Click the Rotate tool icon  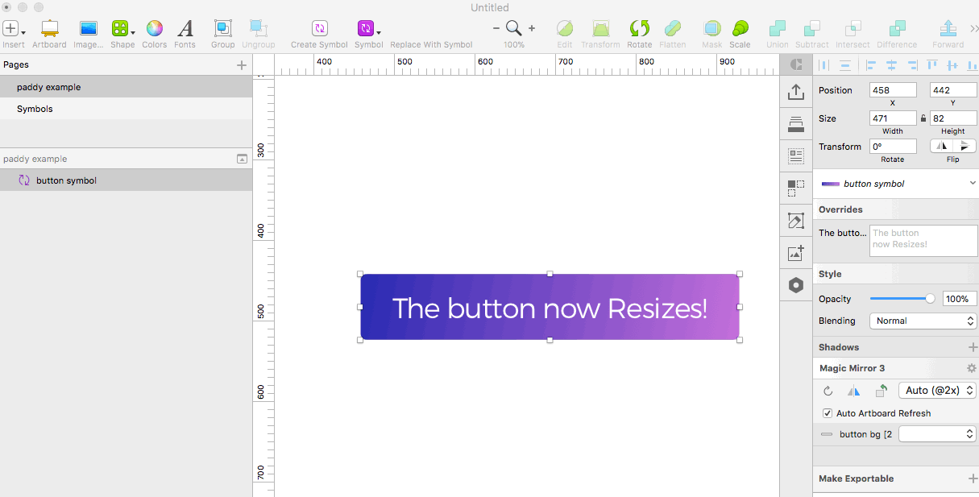pos(640,29)
